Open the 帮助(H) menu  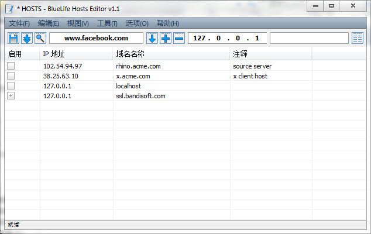(168, 23)
